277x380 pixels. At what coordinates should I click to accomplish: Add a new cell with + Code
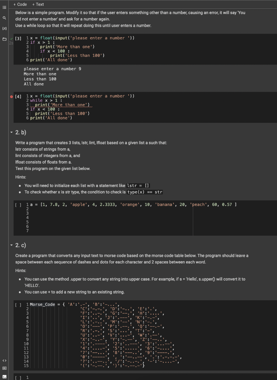[x=20, y=4]
